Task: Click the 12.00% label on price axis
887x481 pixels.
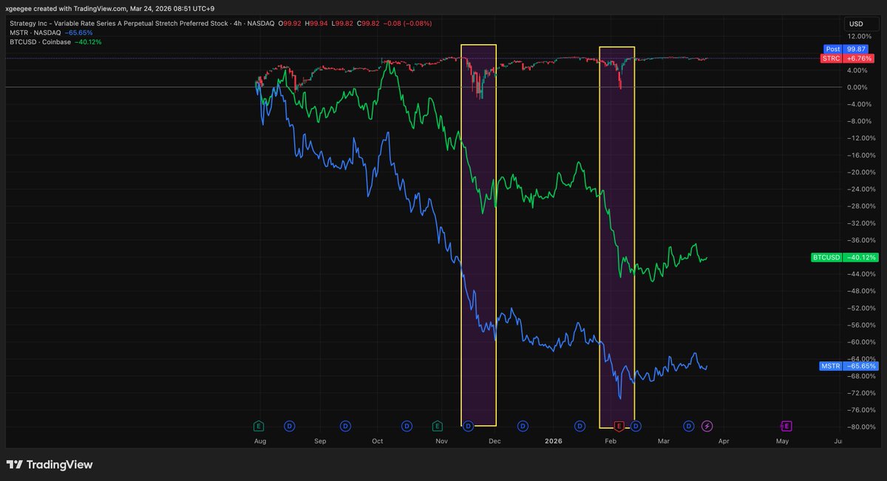Action: 858,36
